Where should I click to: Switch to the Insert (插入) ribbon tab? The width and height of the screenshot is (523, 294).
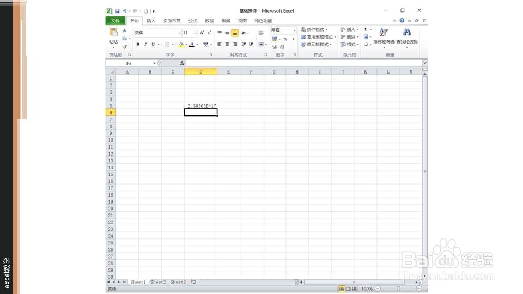(x=151, y=21)
